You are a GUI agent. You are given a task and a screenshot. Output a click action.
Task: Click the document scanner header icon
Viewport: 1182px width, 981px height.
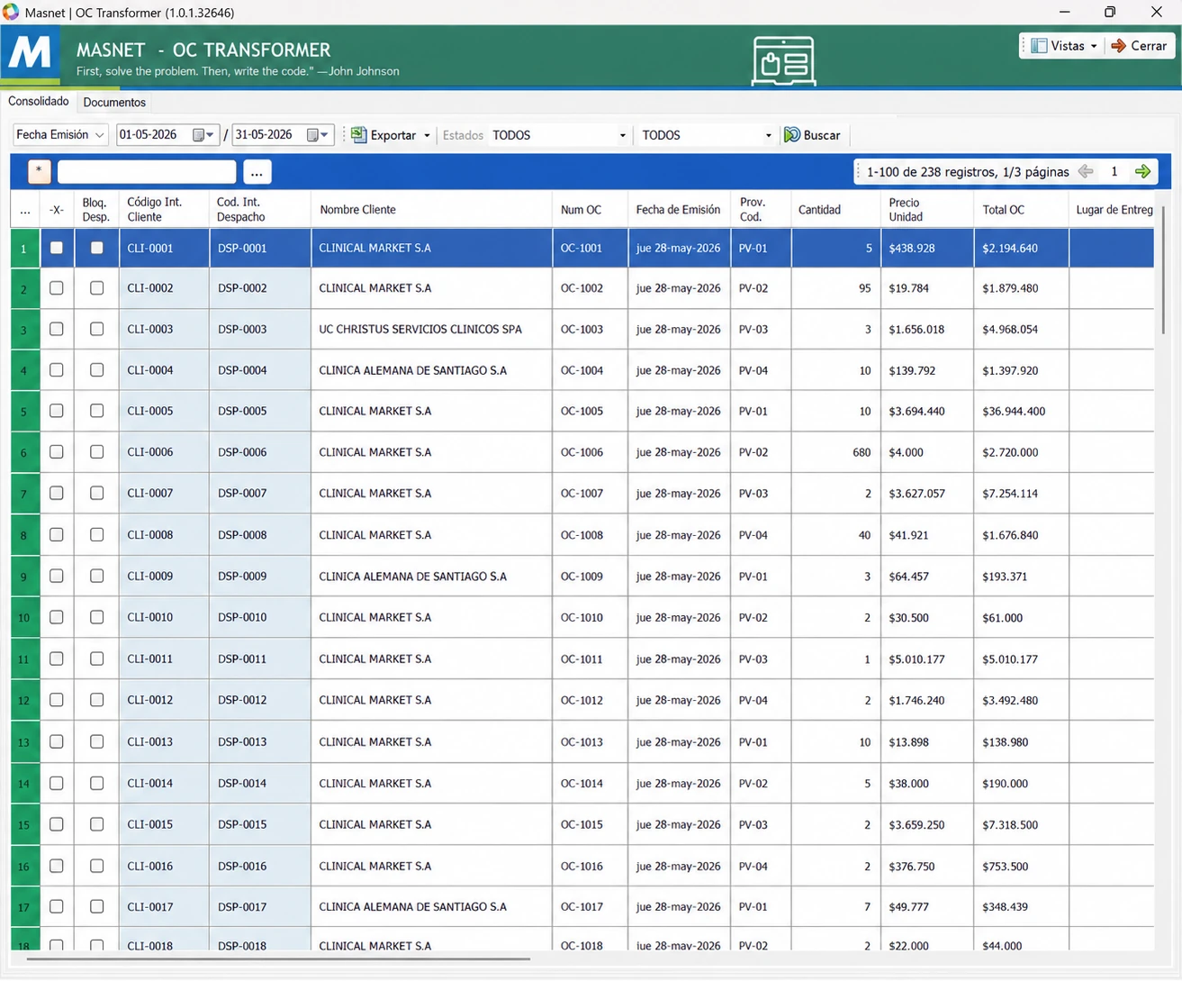pyautogui.click(x=783, y=60)
